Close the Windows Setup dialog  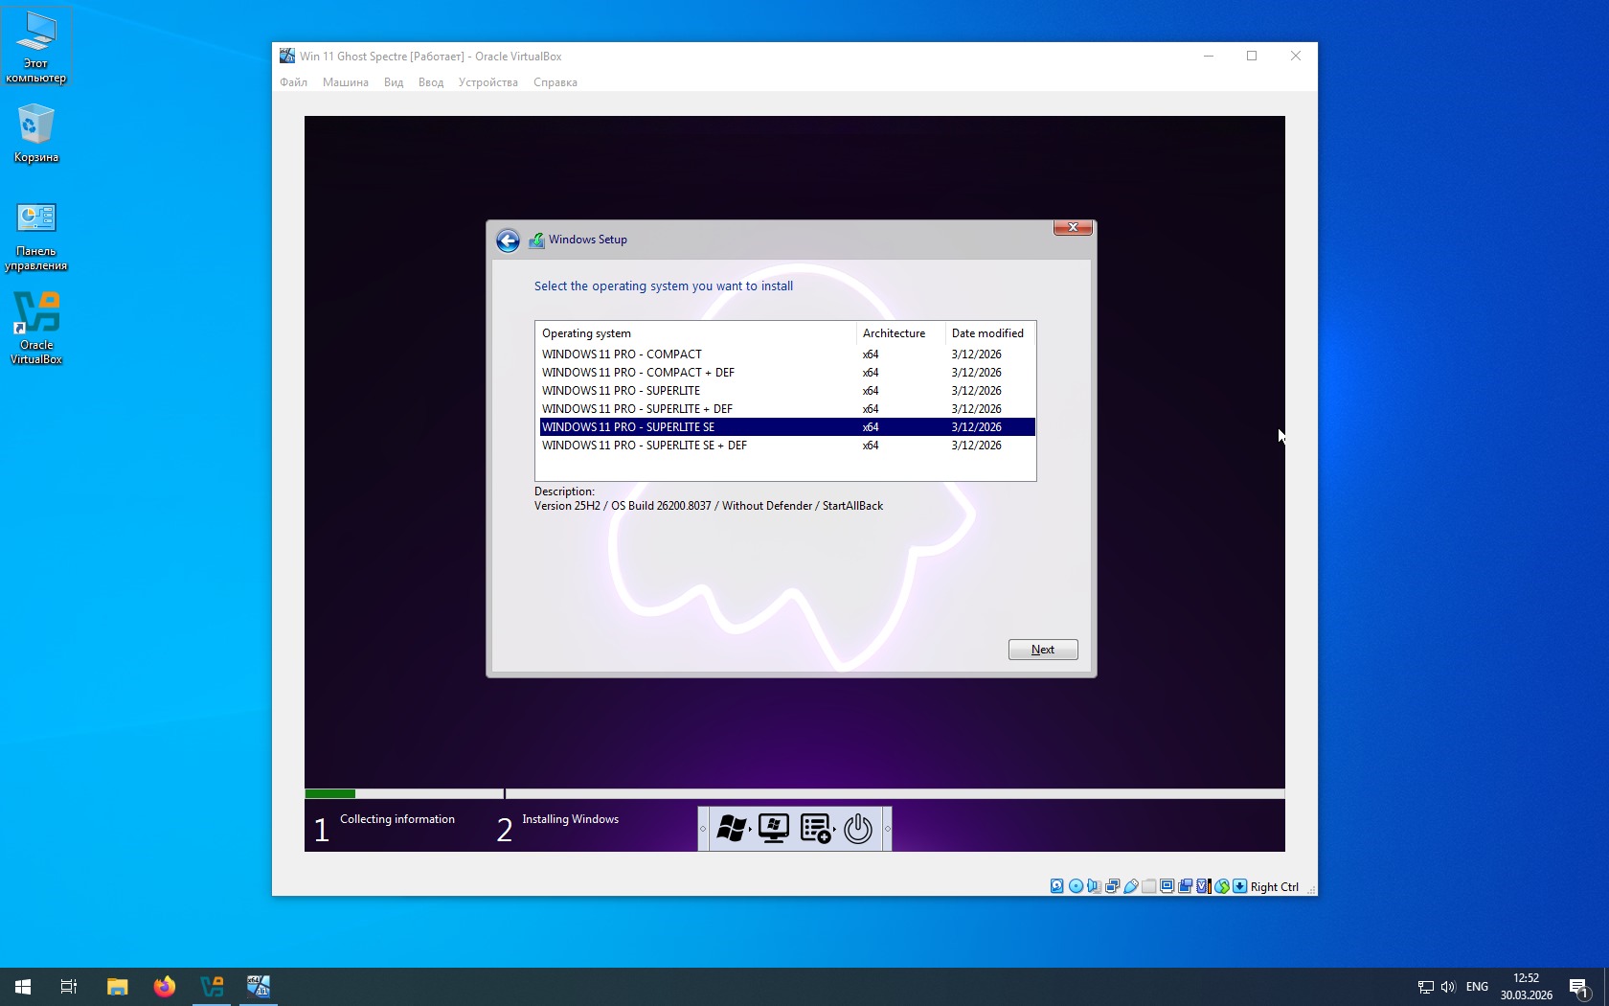[1073, 228]
